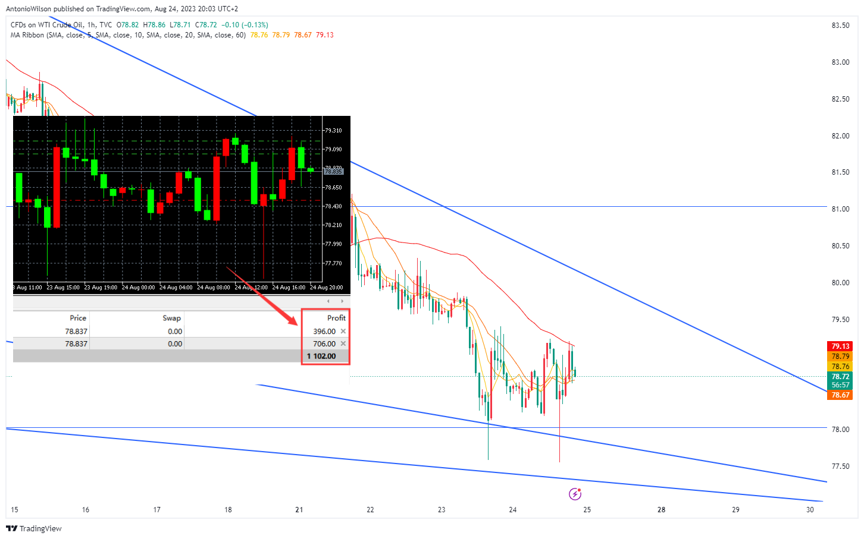
Task: Click the 78.72 current price label
Action: tap(840, 376)
